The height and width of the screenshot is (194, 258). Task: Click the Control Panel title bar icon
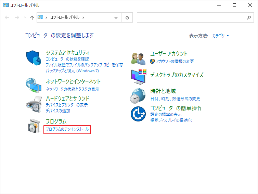[x=6, y=5]
